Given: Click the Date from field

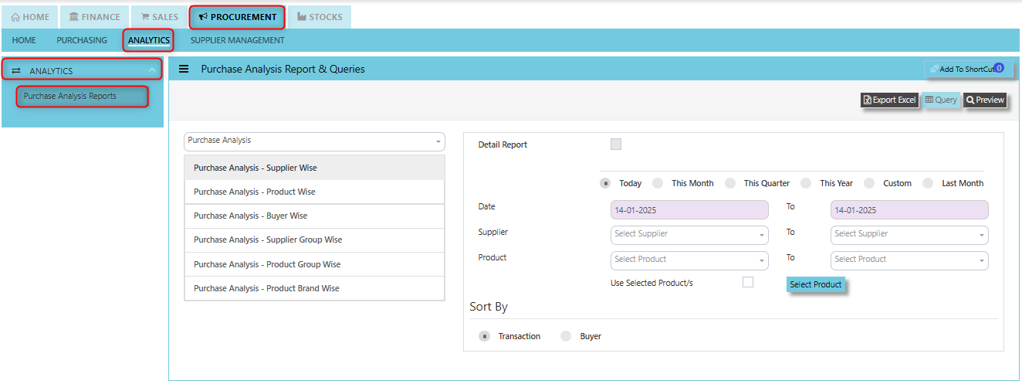Looking at the screenshot, I should [689, 210].
